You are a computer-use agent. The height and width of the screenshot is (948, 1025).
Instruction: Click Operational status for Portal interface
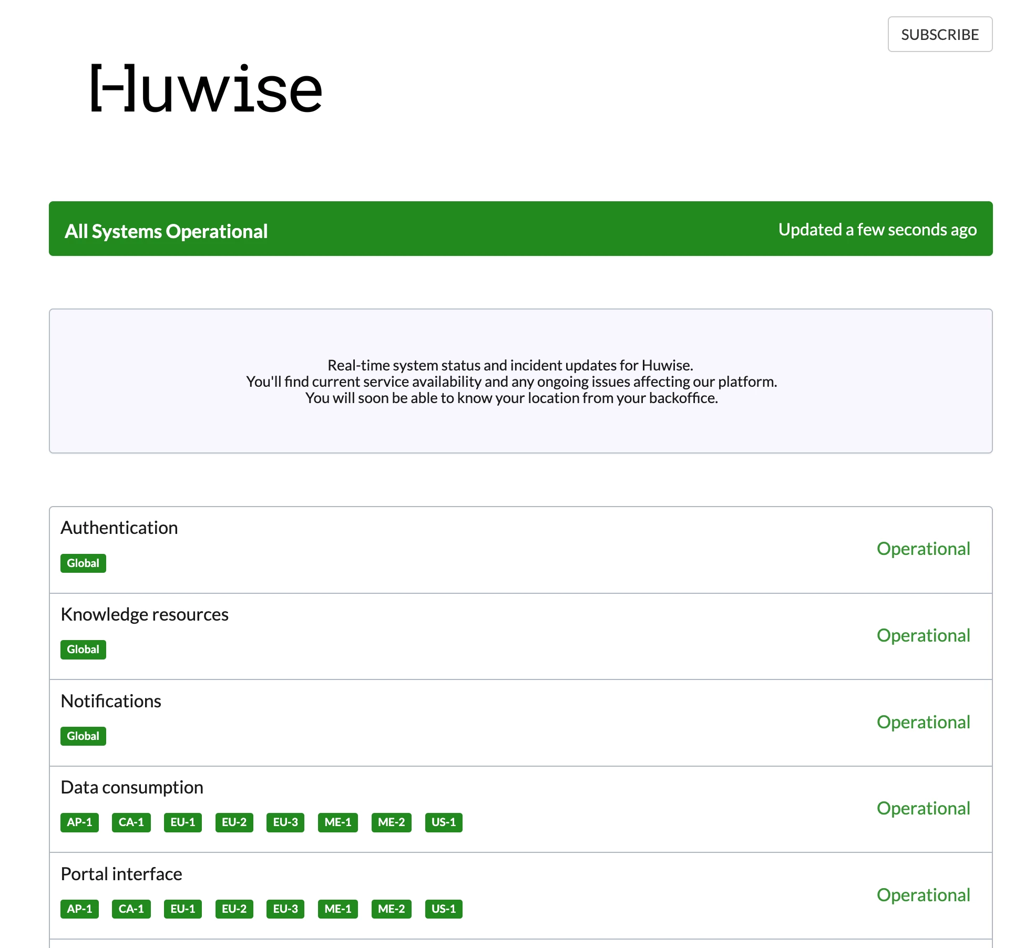(x=923, y=895)
